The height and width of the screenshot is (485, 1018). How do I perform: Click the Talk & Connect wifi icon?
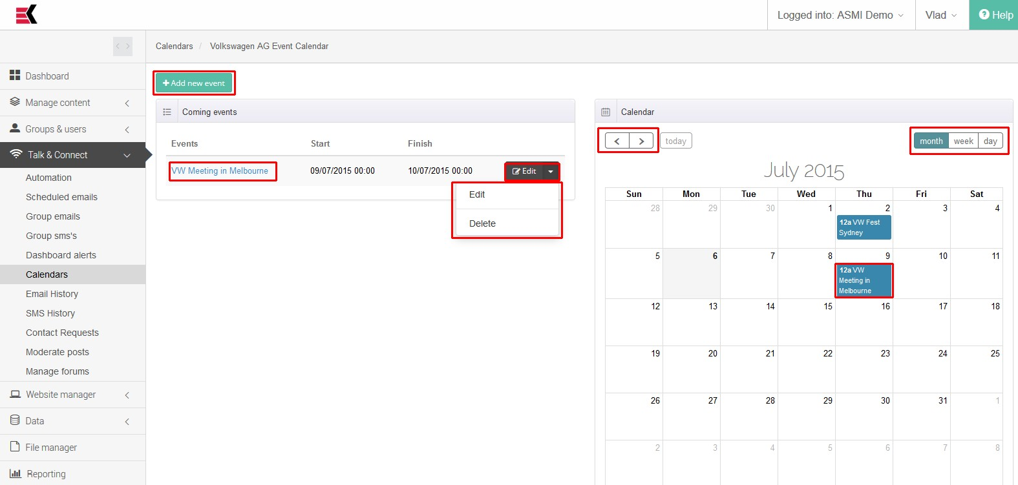click(x=16, y=154)
